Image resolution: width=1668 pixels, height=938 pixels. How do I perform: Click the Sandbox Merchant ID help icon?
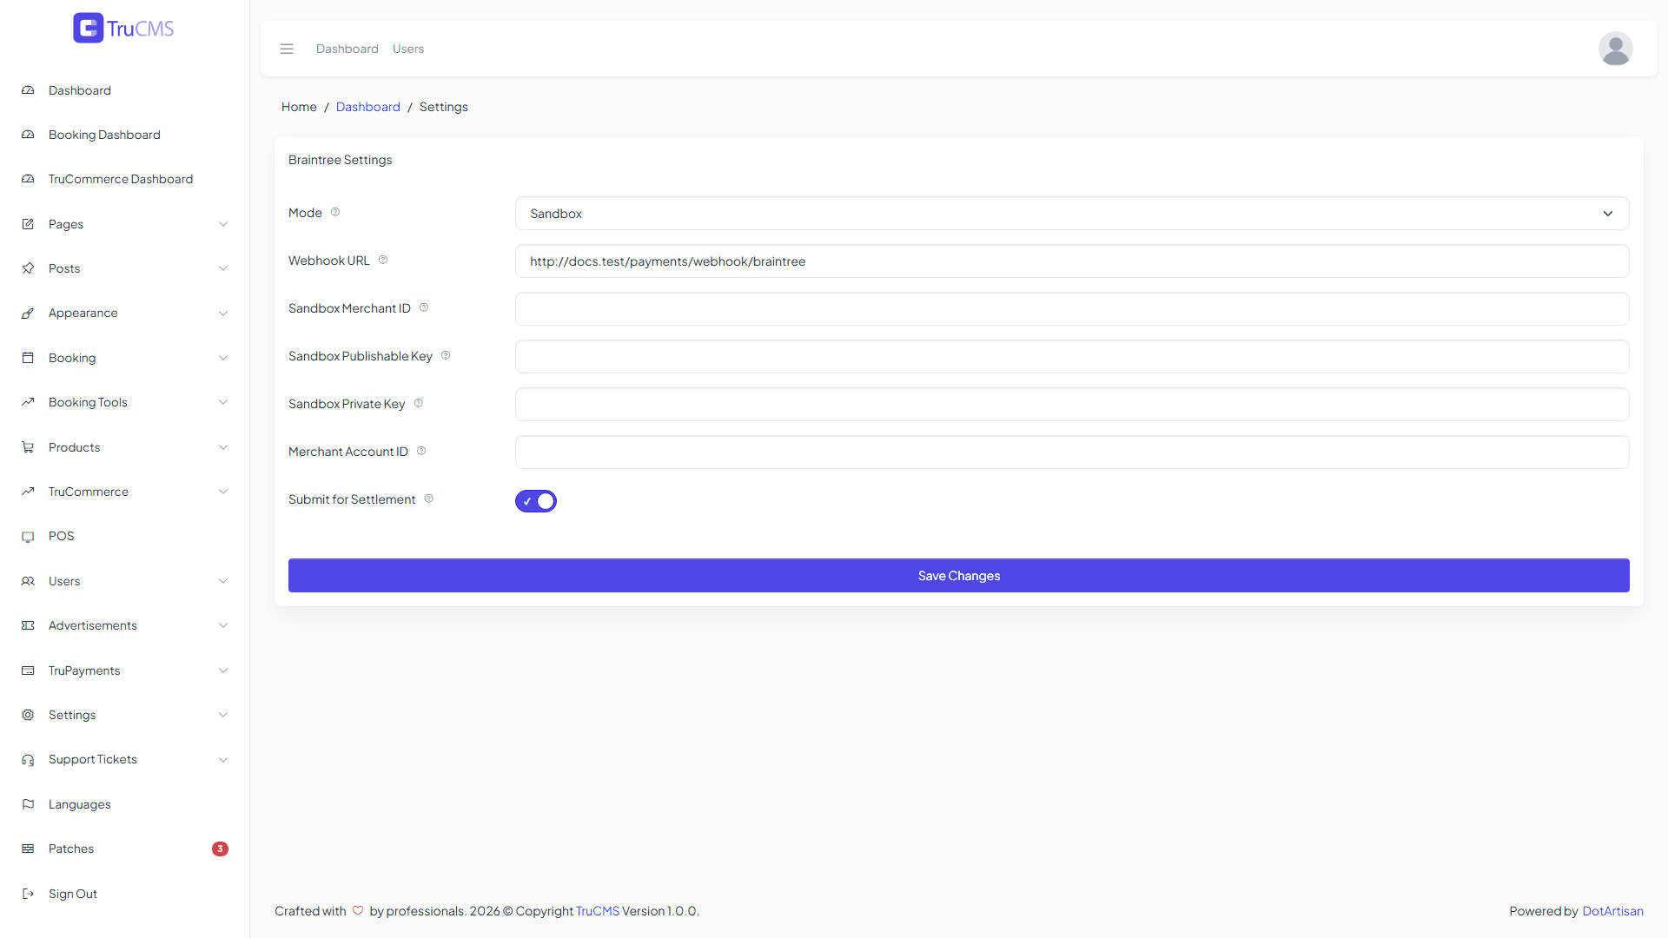(424, 307)
